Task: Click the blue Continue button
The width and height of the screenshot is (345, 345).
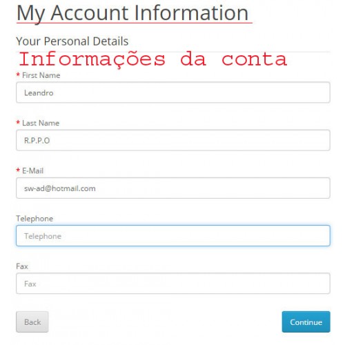Action: pos(306,322)
